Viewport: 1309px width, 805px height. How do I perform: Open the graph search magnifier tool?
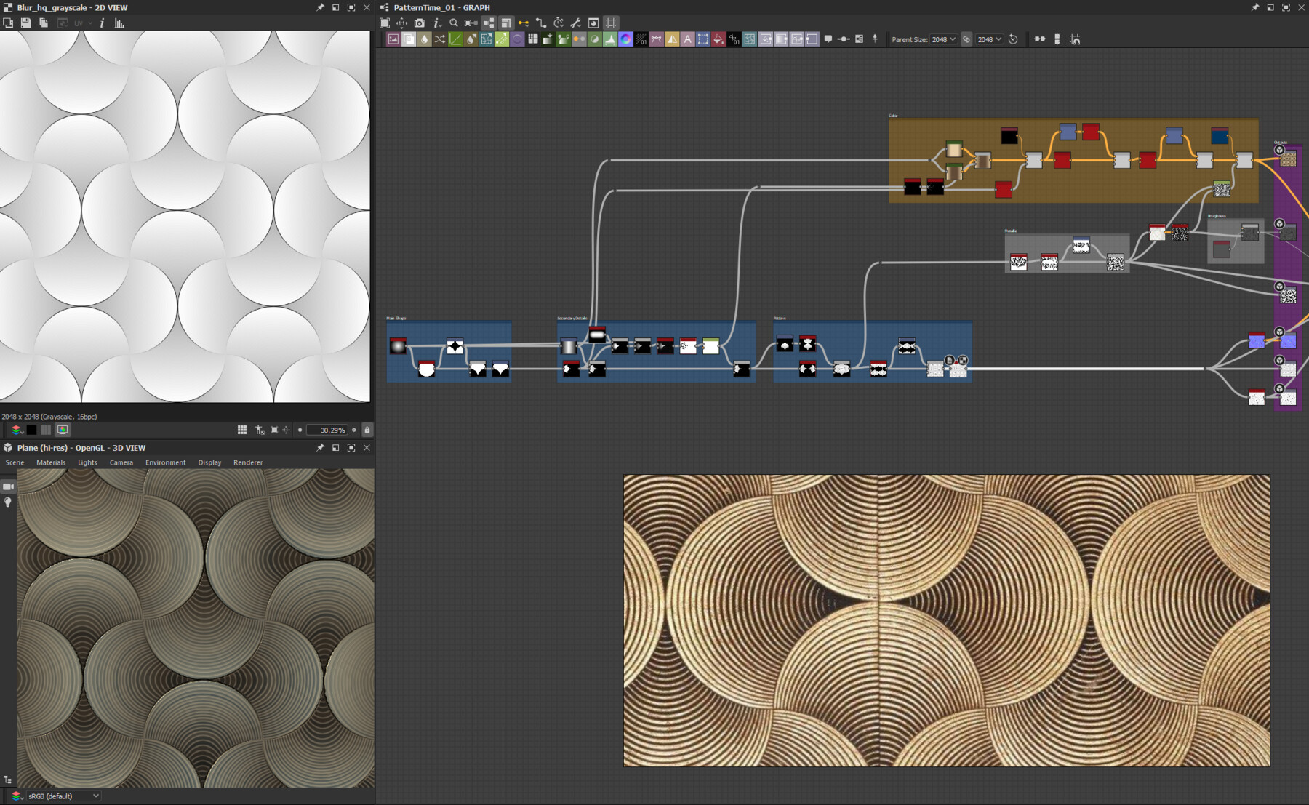coord(454,23)
